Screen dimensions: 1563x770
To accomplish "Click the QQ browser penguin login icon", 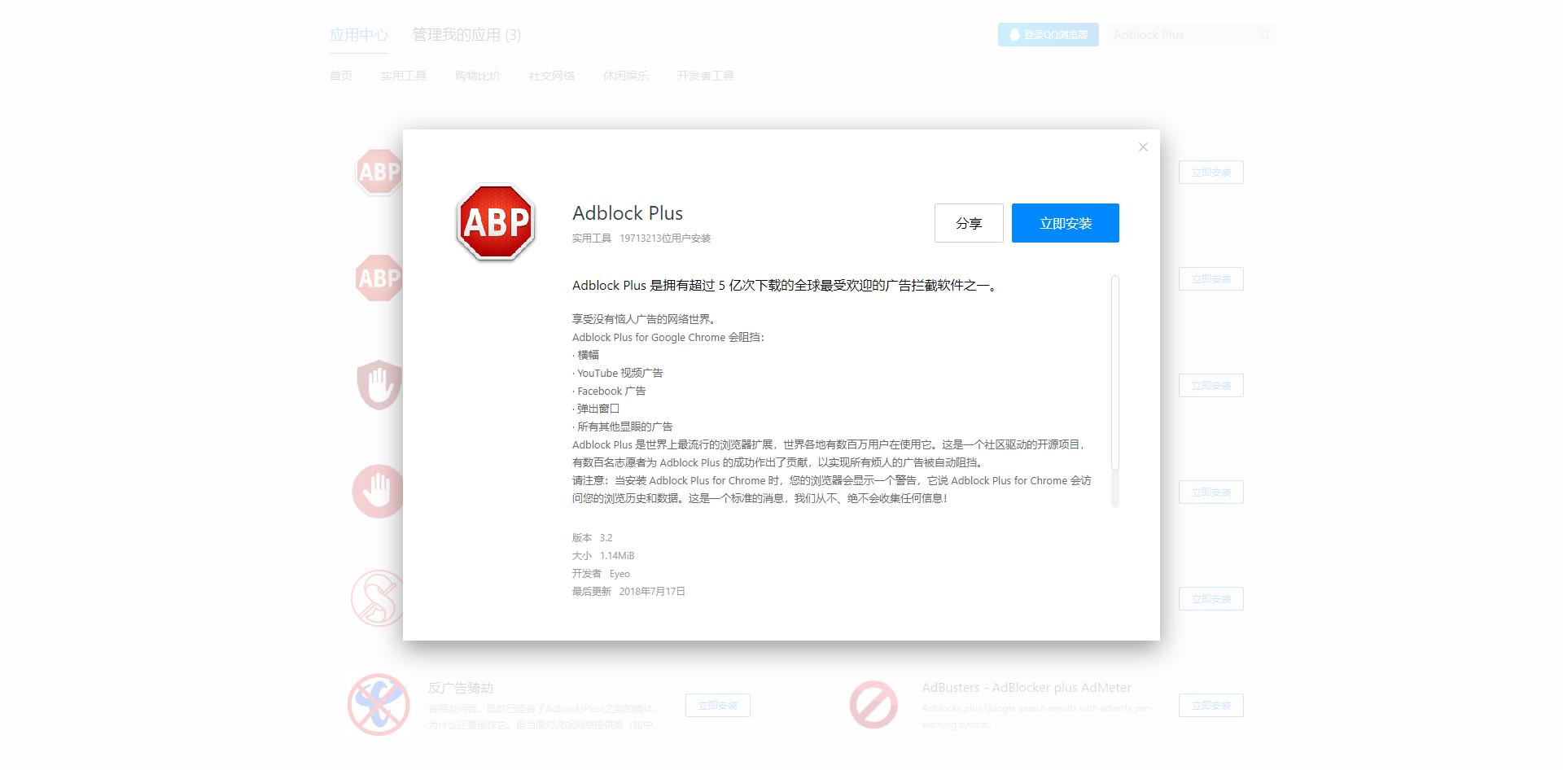I will tap(1014, 35).
